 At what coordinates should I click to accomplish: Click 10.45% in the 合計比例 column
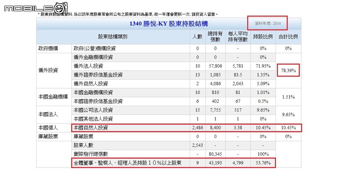(x=288, y=128)
